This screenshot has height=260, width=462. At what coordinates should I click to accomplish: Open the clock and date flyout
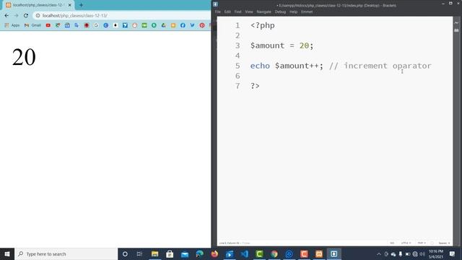tap(436, 253)
